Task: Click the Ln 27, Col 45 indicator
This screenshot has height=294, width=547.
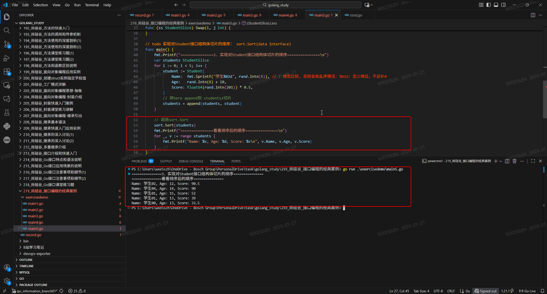Action: [399, 291]
